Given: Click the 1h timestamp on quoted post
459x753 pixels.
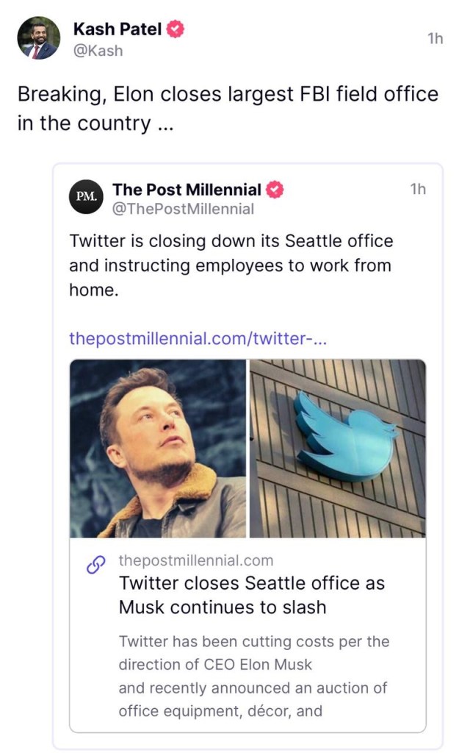Looking at the screenshot, I should (x=418, y=189).
